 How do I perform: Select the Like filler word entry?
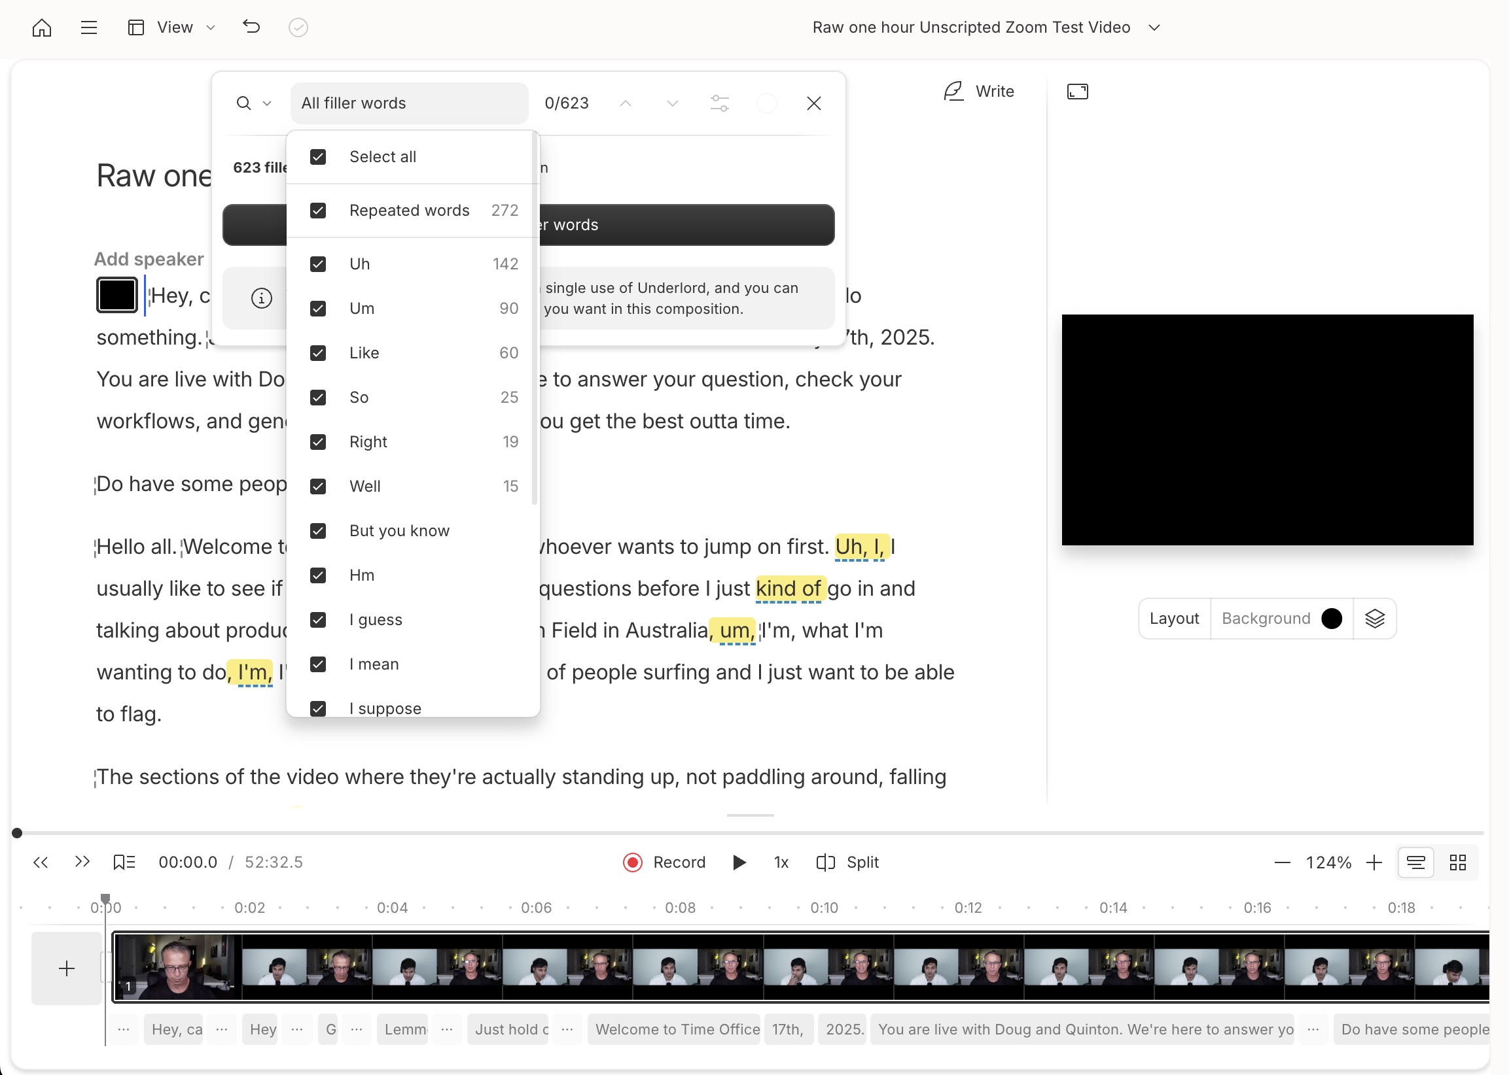[x=364, y=353]
